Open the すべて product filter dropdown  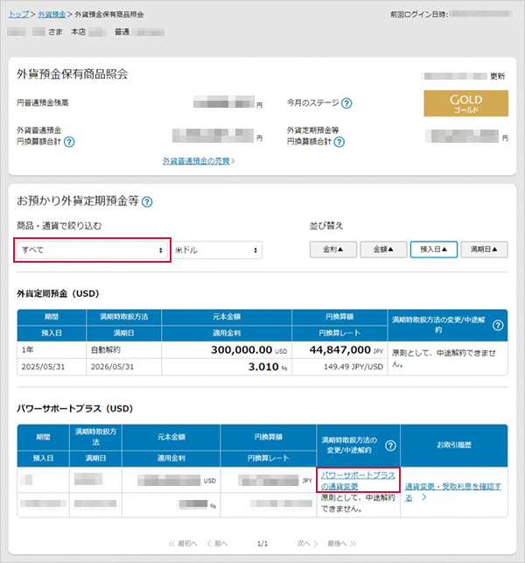[92, 250]
